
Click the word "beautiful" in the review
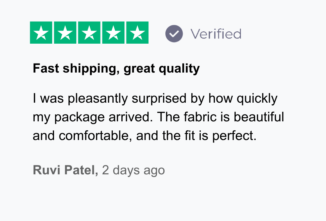259,117
